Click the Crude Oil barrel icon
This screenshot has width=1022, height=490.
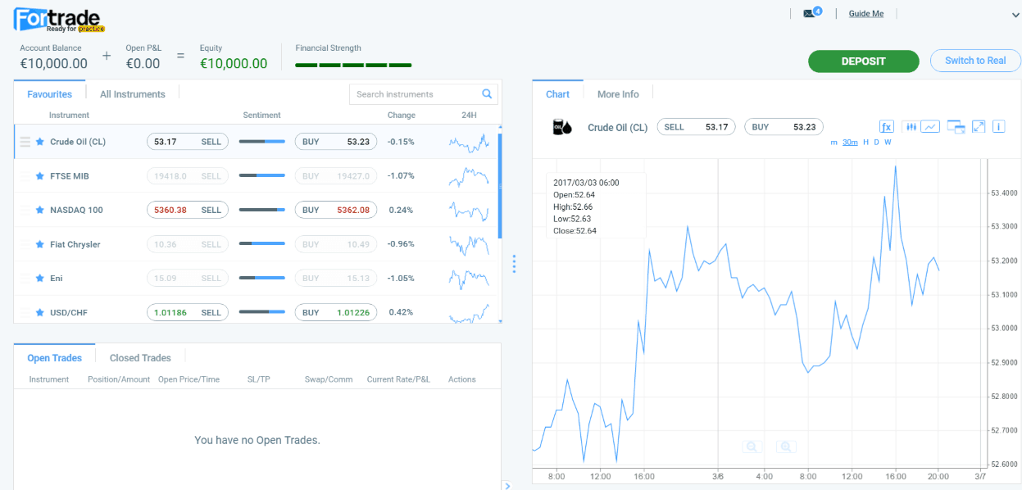click(x=562, y=127)
